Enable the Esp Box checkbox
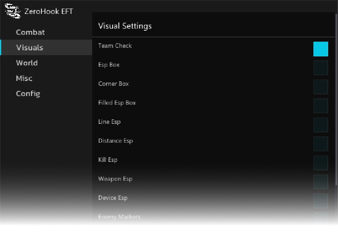338x233 pixels. [320, 68]
